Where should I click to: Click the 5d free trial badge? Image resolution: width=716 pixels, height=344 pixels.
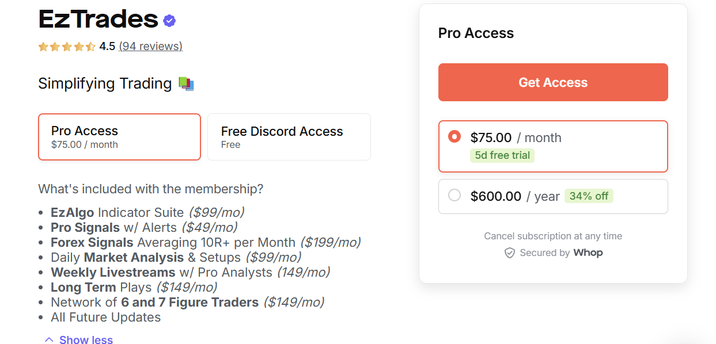(502, 155)
